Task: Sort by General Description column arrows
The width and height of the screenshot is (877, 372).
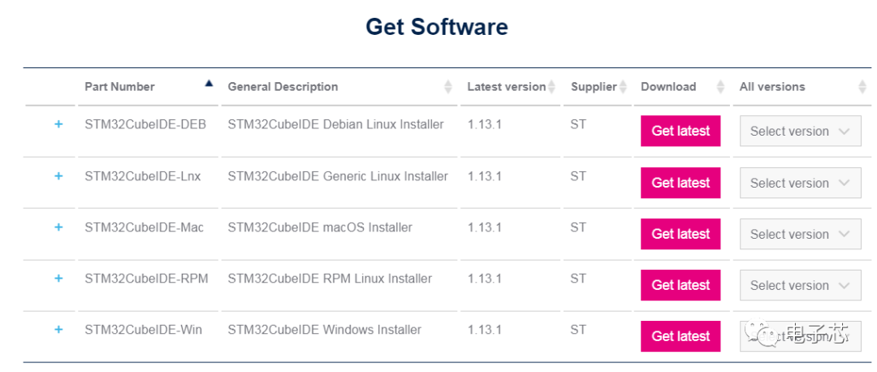Action: point(448,87)
